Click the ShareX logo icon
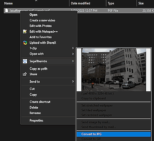Viewport: 154px width, 141px height. tap(25, 43)
